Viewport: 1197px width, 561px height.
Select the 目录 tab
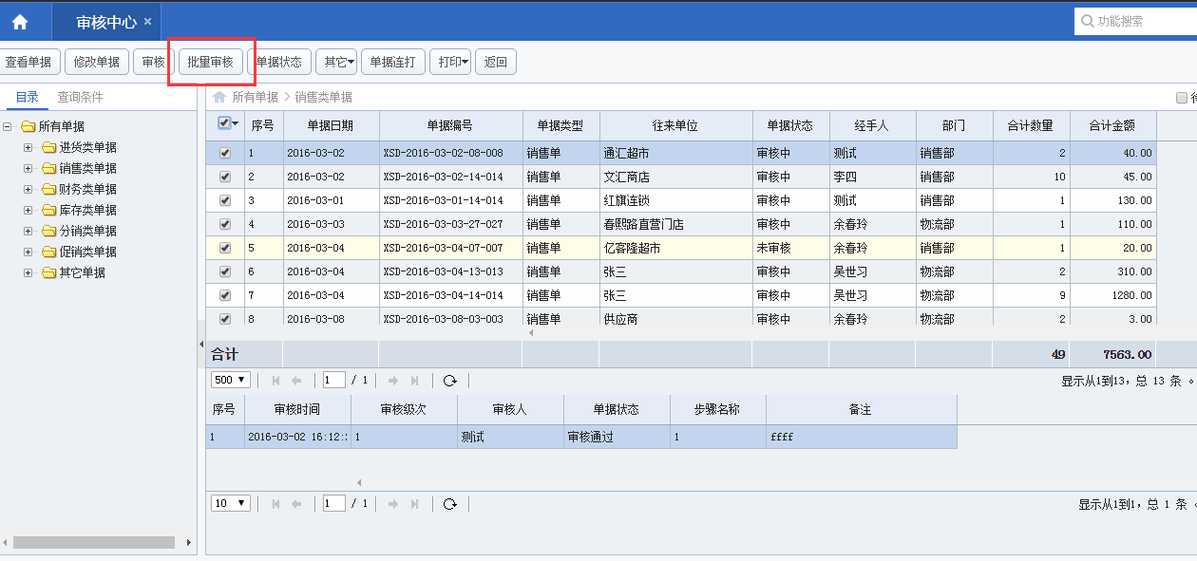(x=28, y=97)
